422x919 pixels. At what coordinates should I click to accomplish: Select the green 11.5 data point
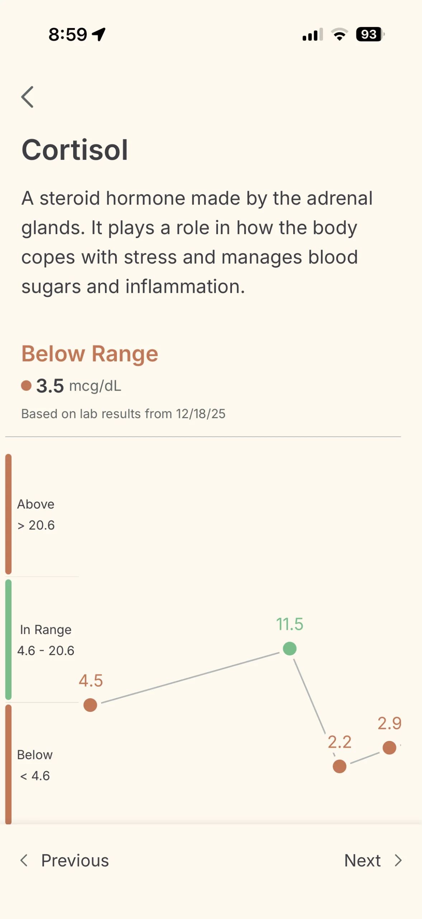290,649
